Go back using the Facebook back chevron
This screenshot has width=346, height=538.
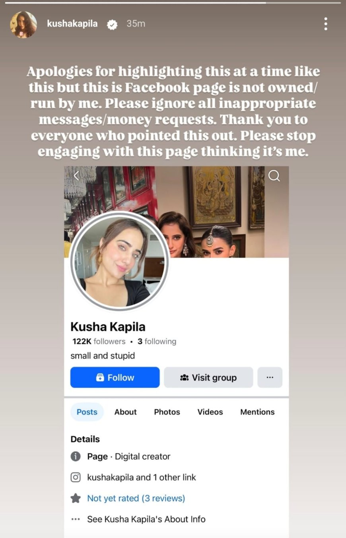(x=77, y=176)
